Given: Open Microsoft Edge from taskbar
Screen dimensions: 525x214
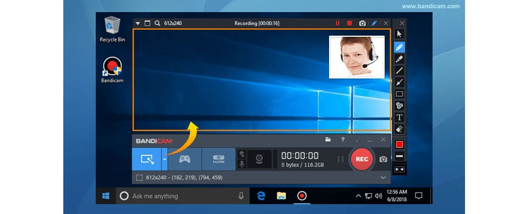Looking at the screenshot, I should point(261,196).
